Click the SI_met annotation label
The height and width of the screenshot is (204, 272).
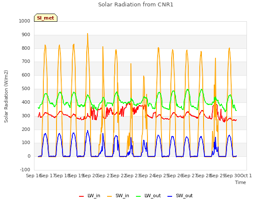click(45, 18)
